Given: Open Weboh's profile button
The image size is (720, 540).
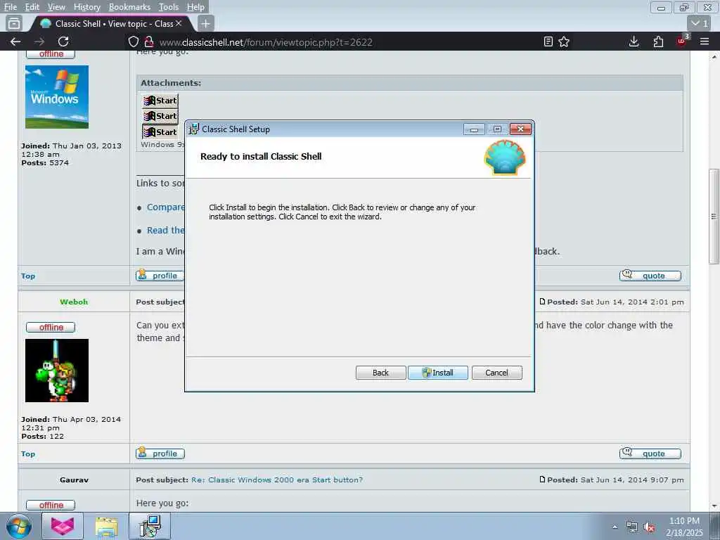Looking at the screenshot, I should [160, 454].
